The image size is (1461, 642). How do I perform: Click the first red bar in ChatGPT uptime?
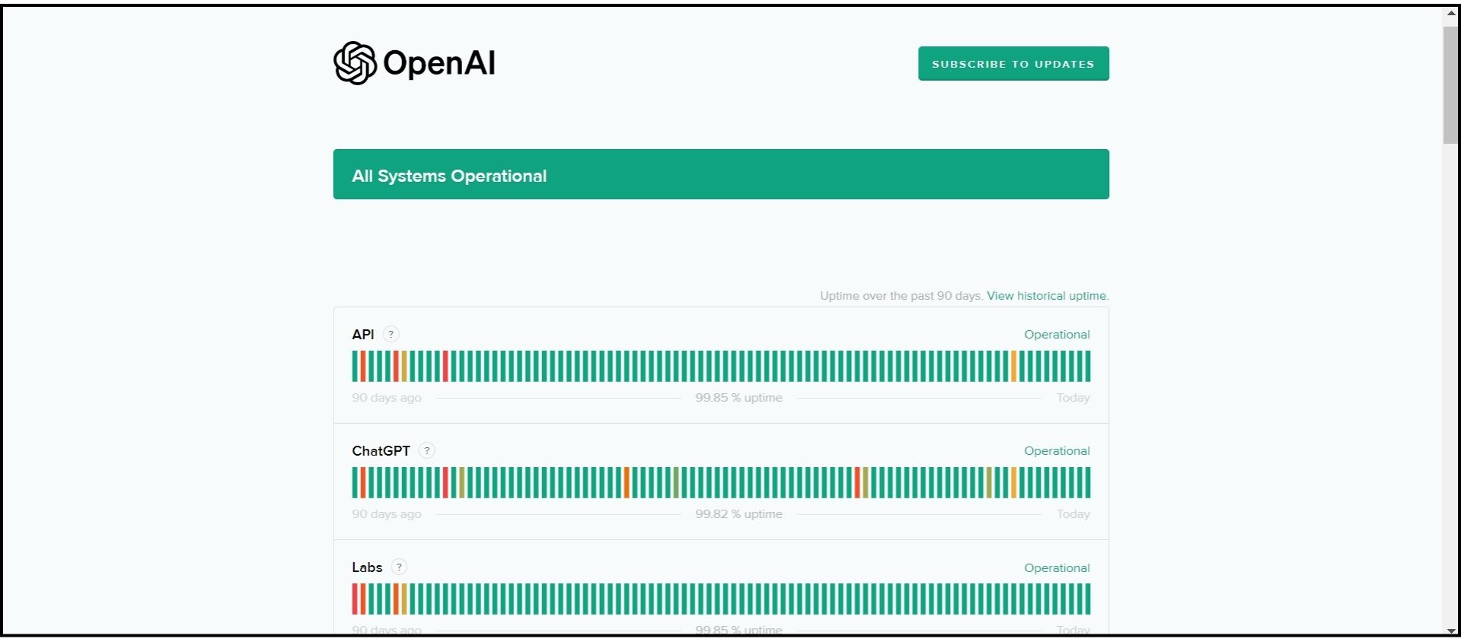pos(362,482)
